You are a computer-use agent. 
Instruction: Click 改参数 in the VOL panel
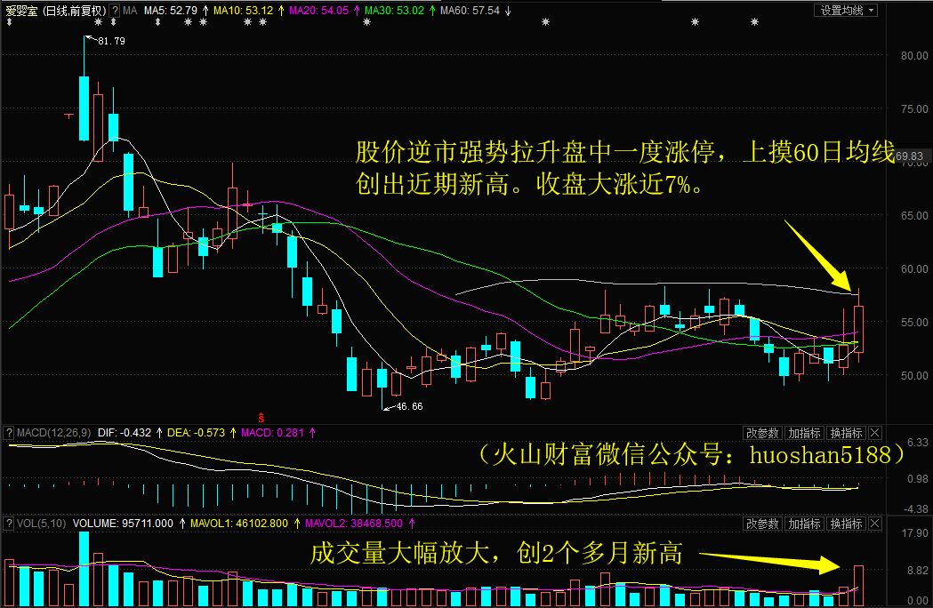pyautogui.click(x=762, y=524)
